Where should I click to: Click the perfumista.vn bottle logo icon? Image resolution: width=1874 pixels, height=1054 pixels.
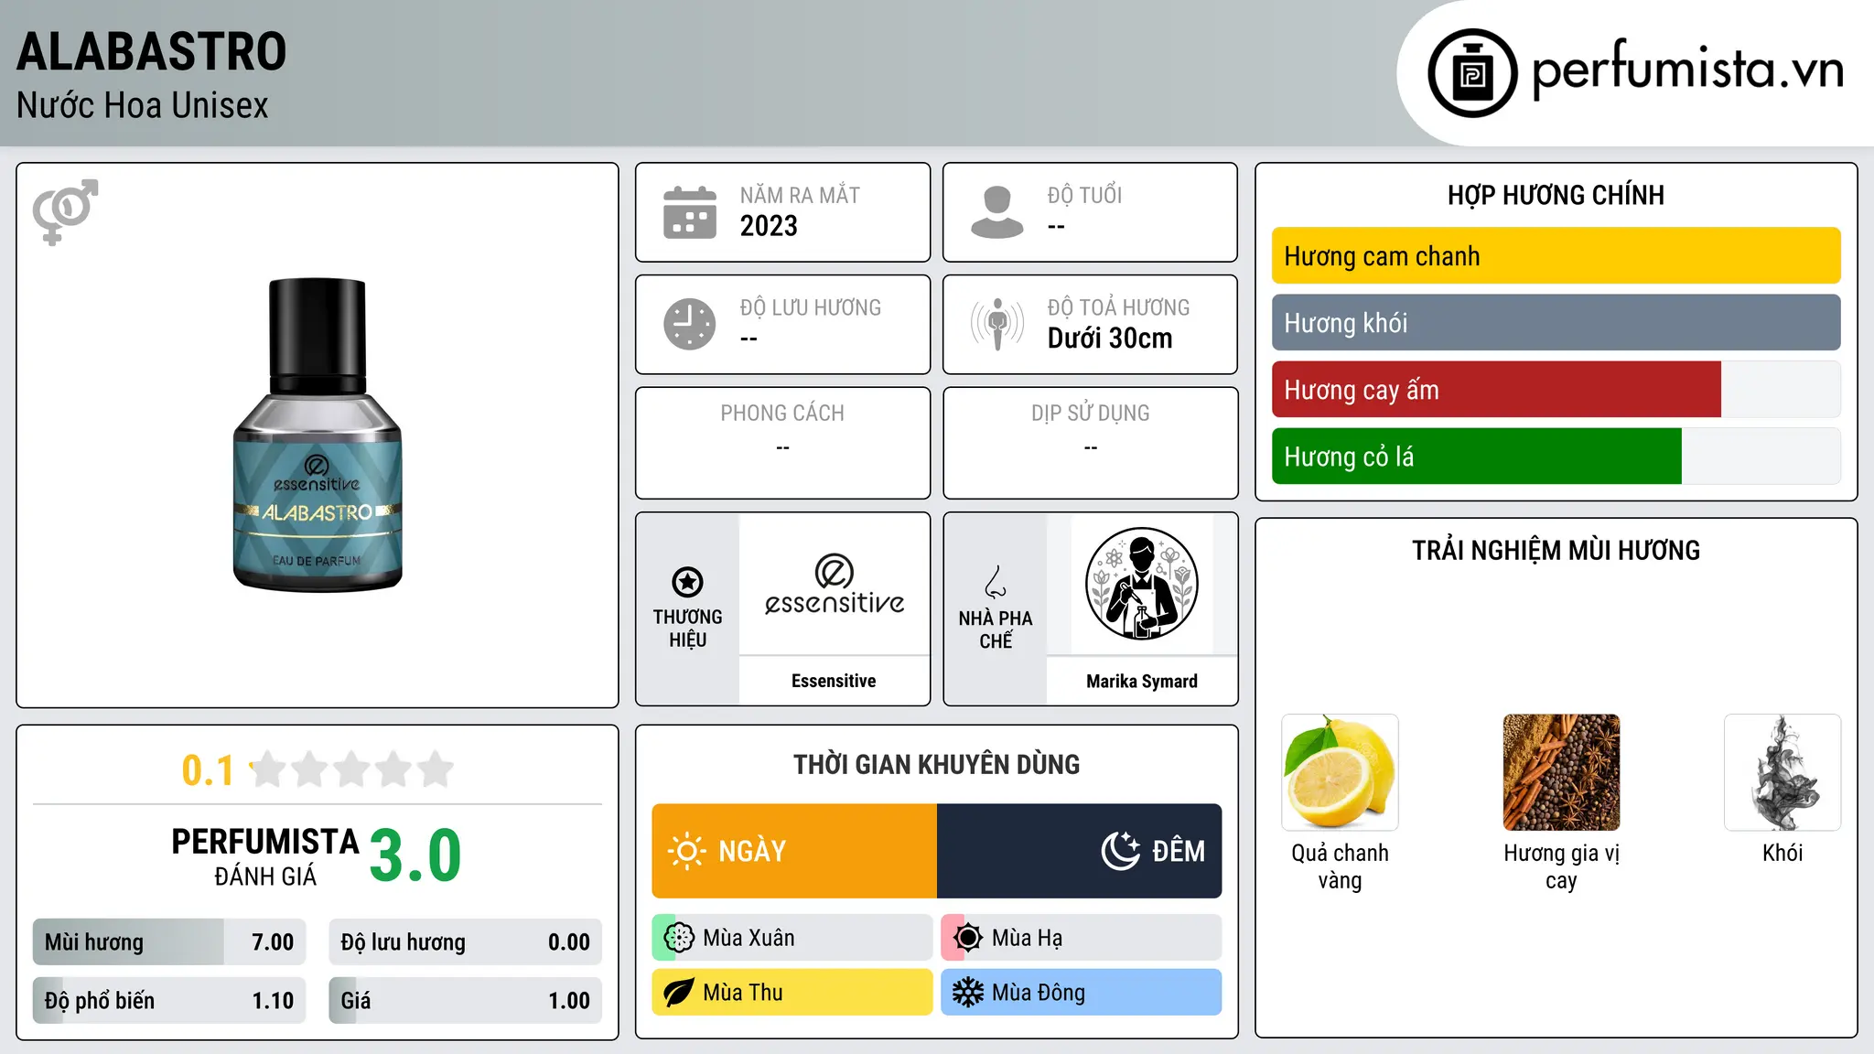pyautogui.click(x=1472, y=73)
